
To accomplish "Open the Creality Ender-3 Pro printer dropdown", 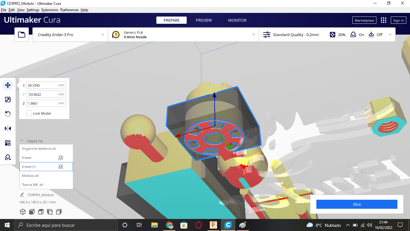I will click(70, 35).
